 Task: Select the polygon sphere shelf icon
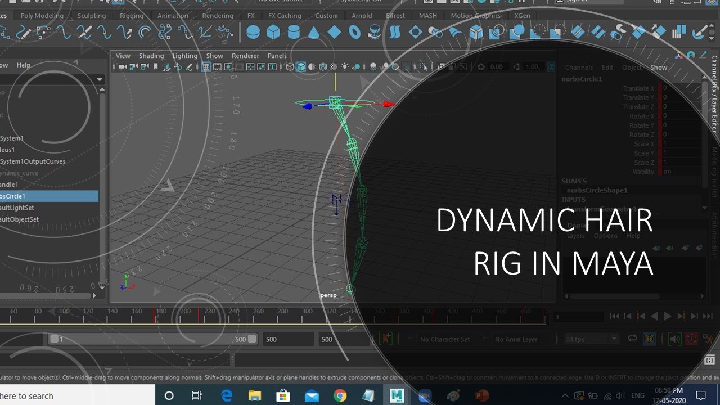tap(253, 32)
